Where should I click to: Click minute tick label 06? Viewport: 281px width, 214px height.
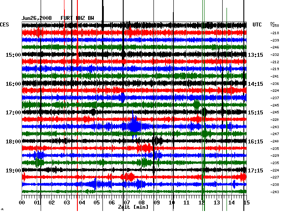(112, 203)
